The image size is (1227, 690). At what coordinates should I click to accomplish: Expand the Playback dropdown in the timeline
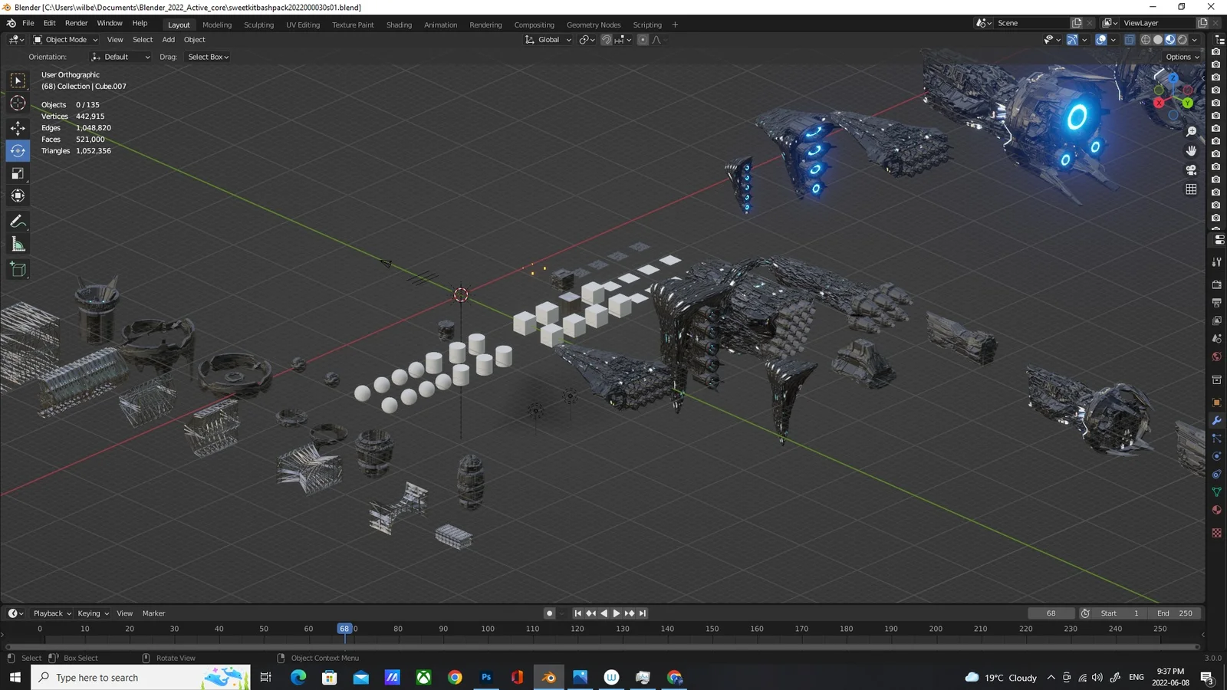coord(50,613)
